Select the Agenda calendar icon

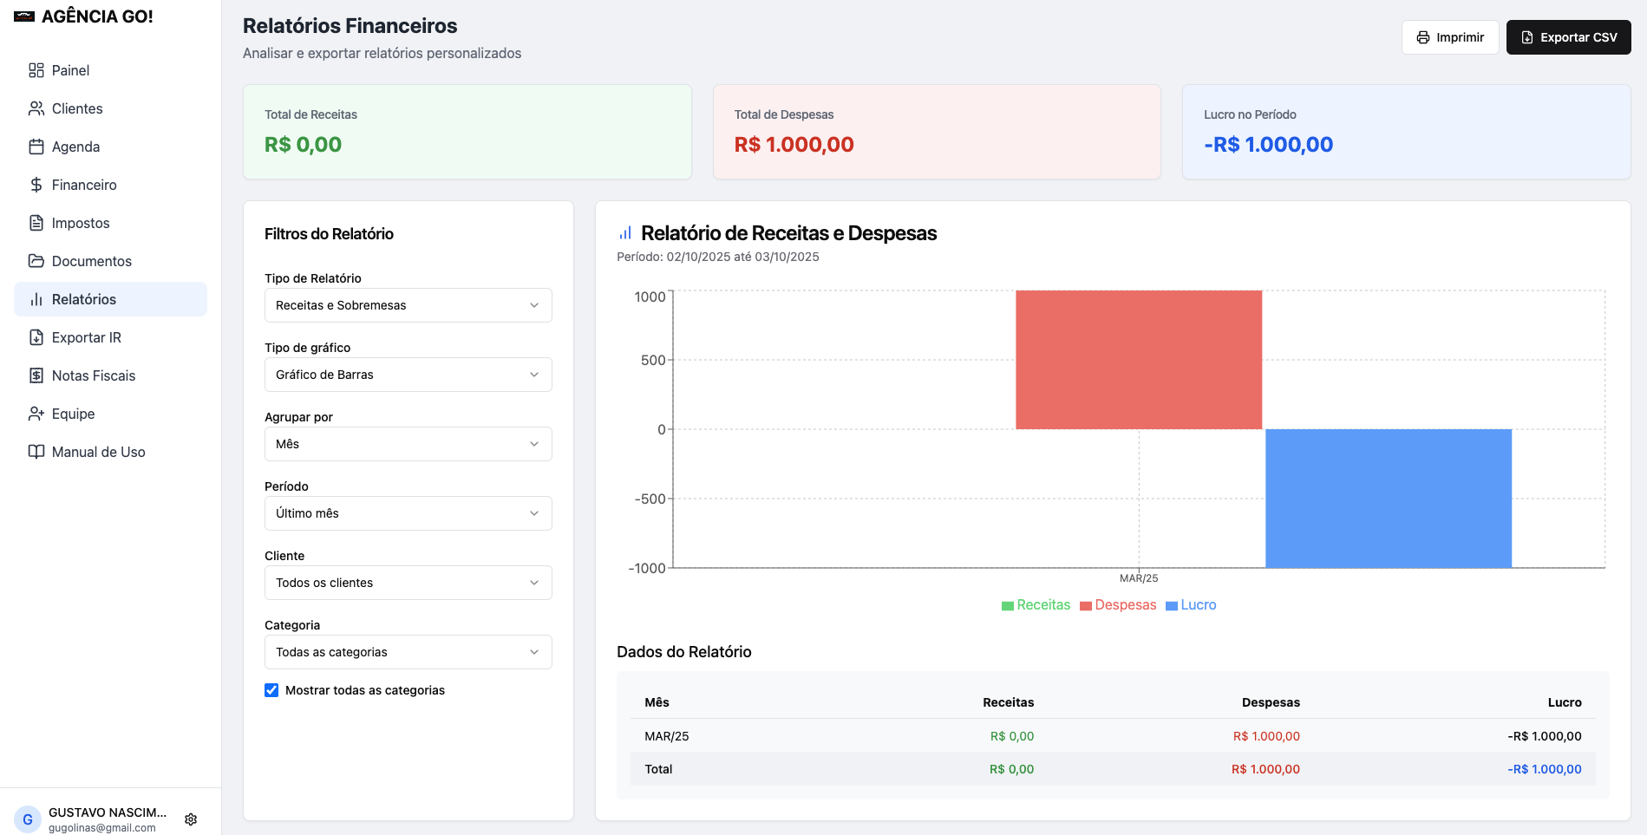click(36, 147)
